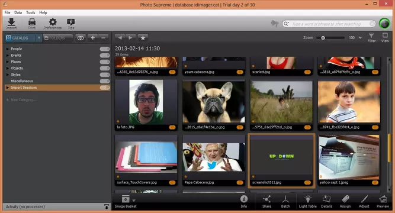Open the Assign tag tool

tap(345, 201)
